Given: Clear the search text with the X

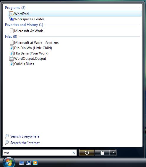Looking at the screenshot, I should 74,153.
